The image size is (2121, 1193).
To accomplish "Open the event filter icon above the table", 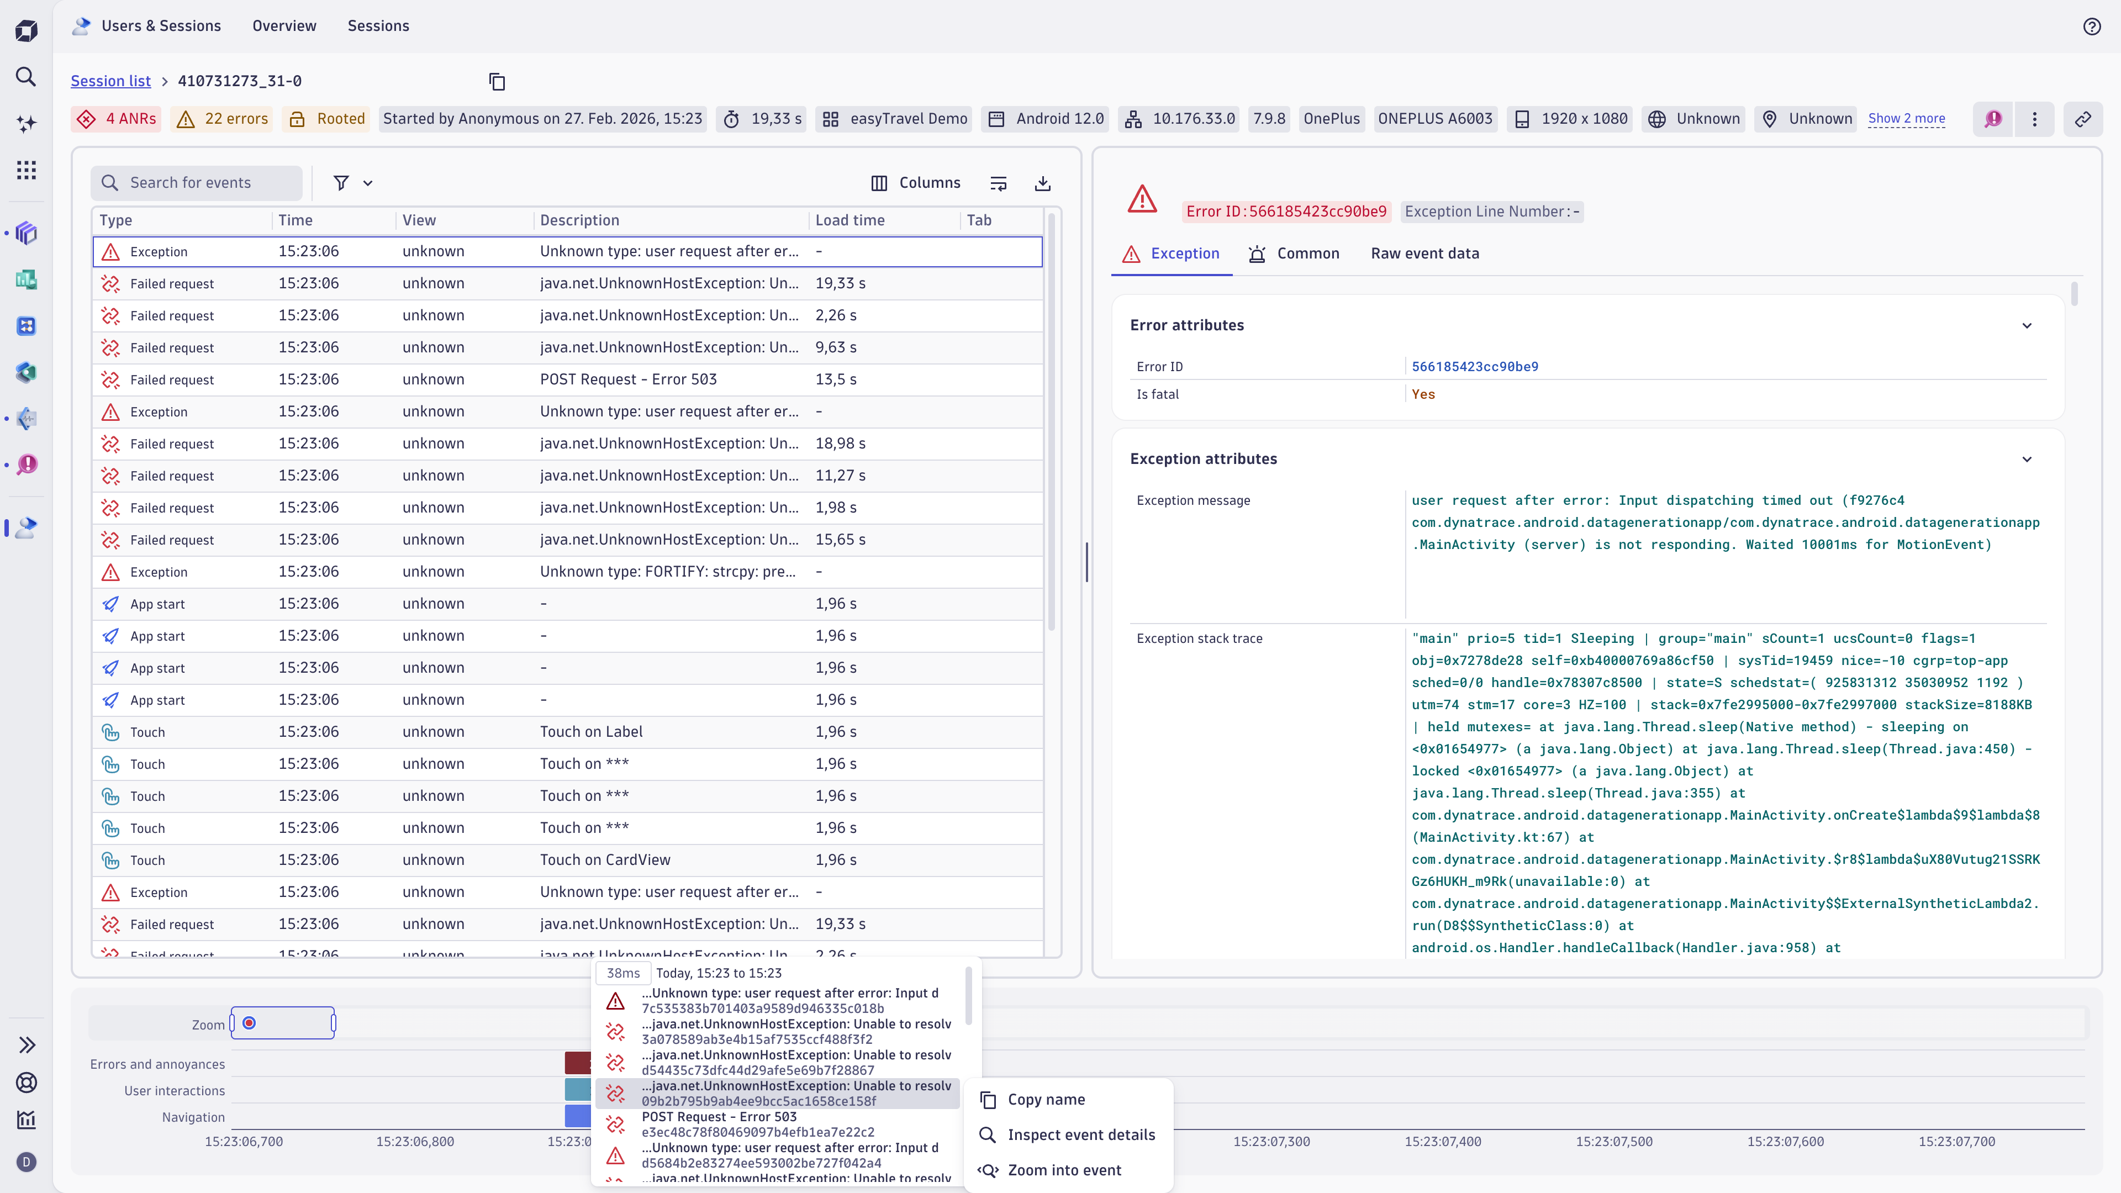I will pos(342,182).
